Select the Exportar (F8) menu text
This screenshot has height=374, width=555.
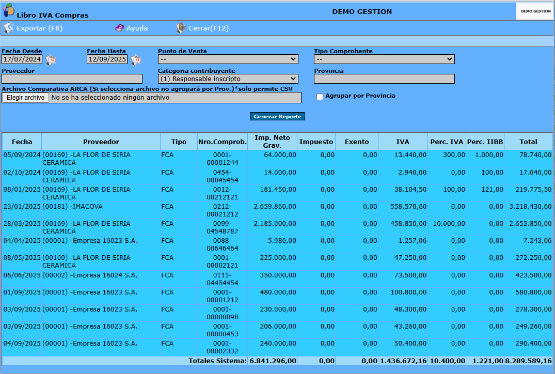pos(39,28)
